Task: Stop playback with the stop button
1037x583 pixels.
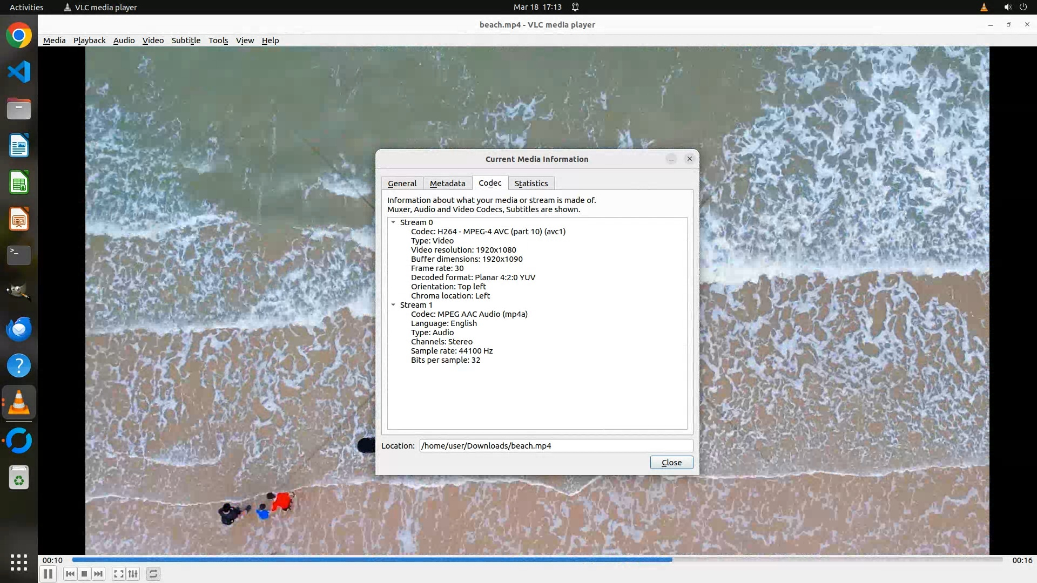Action: tap(84, 574)
